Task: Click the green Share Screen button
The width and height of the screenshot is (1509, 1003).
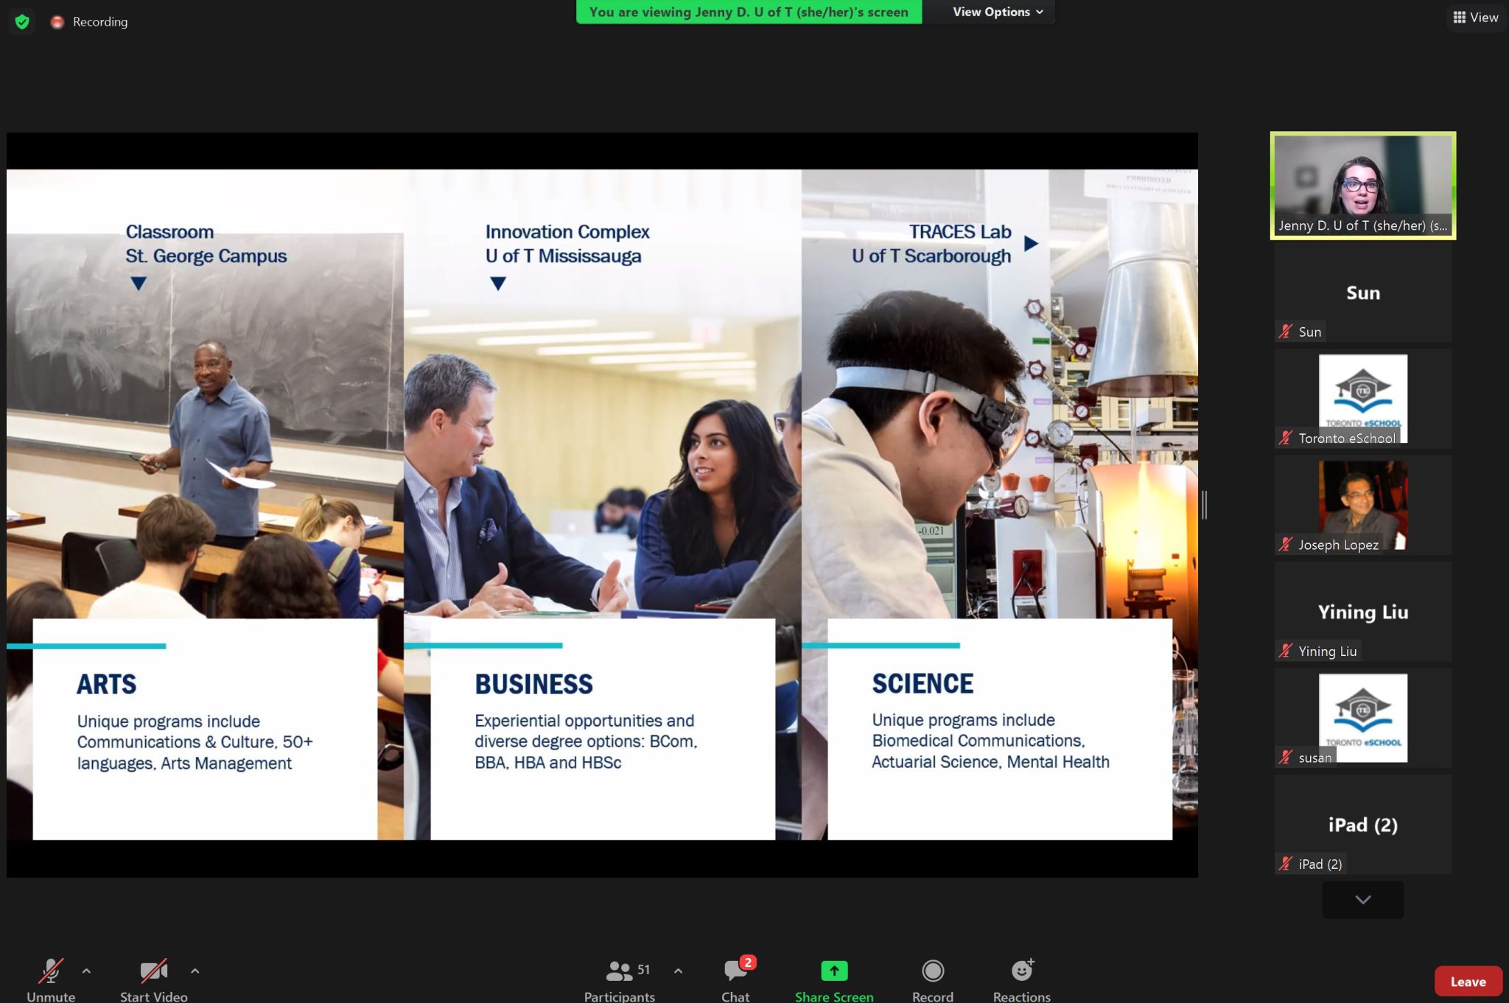Action: pyautogui.click(x=834, y=981)
